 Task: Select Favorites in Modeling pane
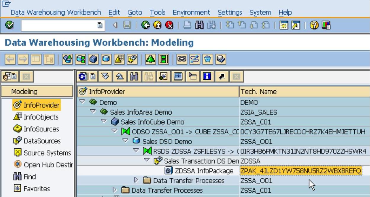tap(32, 189)
